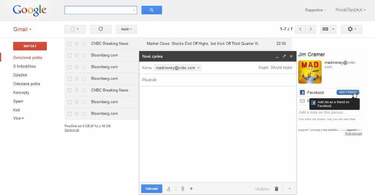This screenshot has width=375, height=195.
Task: Send the message with Odeslat
Action: pyautogui.click(x=152, y=188)
